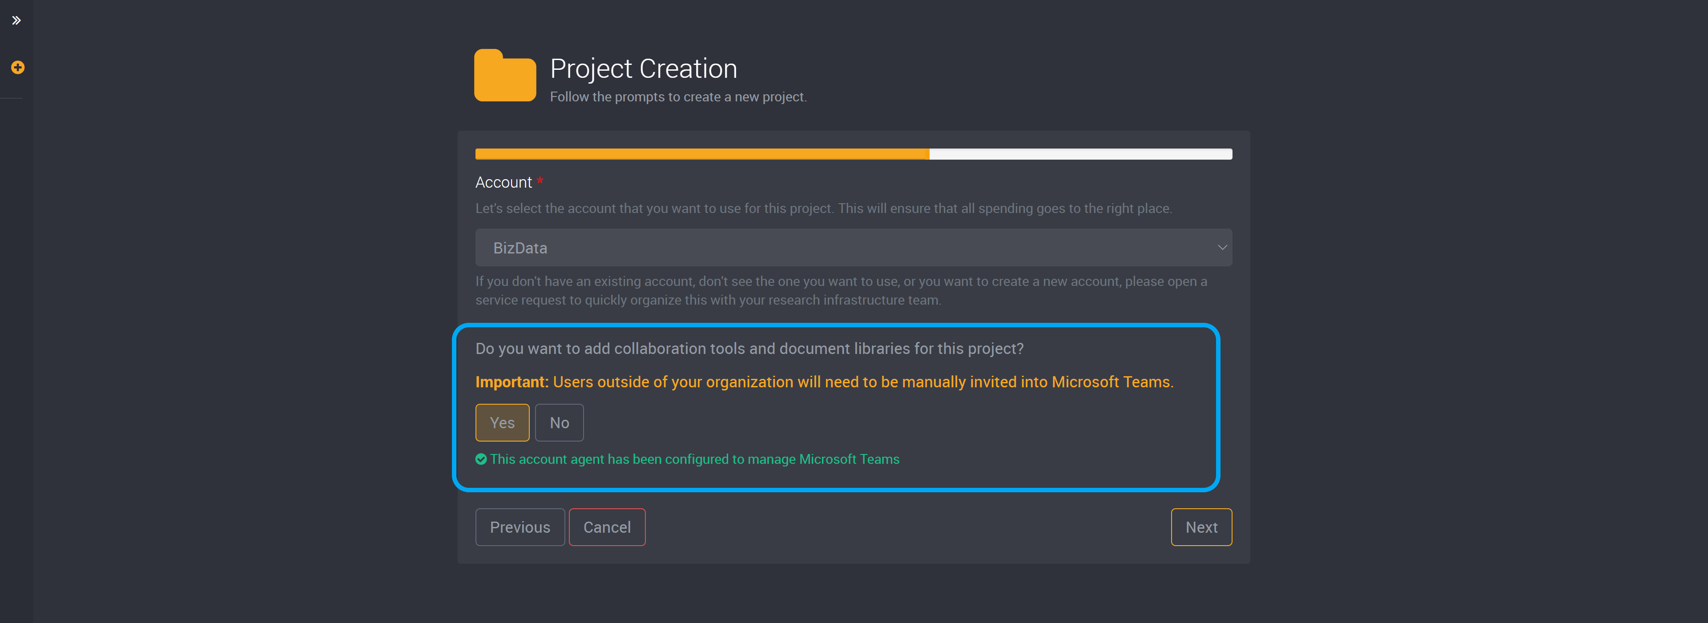Select Yes to add collaboration tools

[502, 422]
